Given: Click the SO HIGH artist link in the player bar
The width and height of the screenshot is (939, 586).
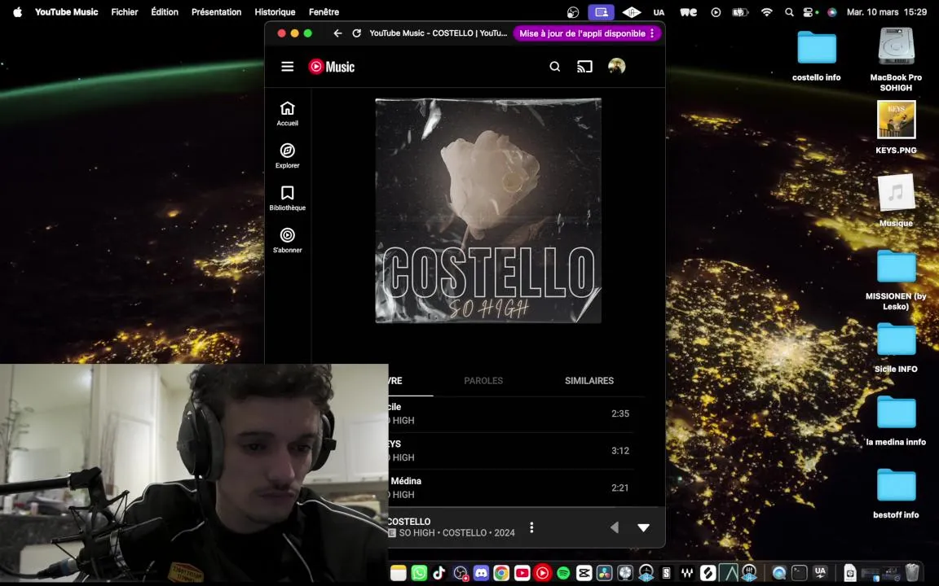Looking at the screenshot, I should 417,533.
